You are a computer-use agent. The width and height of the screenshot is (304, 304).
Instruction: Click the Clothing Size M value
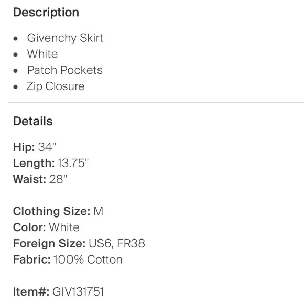click(99, 211)
